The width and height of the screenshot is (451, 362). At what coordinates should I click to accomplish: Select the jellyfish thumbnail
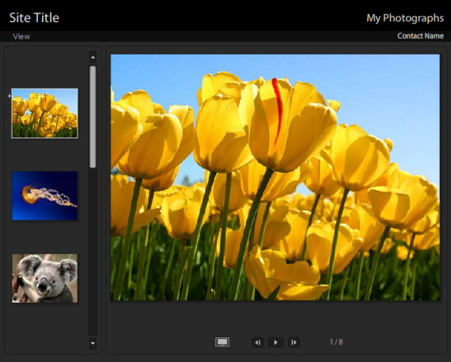(44, 196)
